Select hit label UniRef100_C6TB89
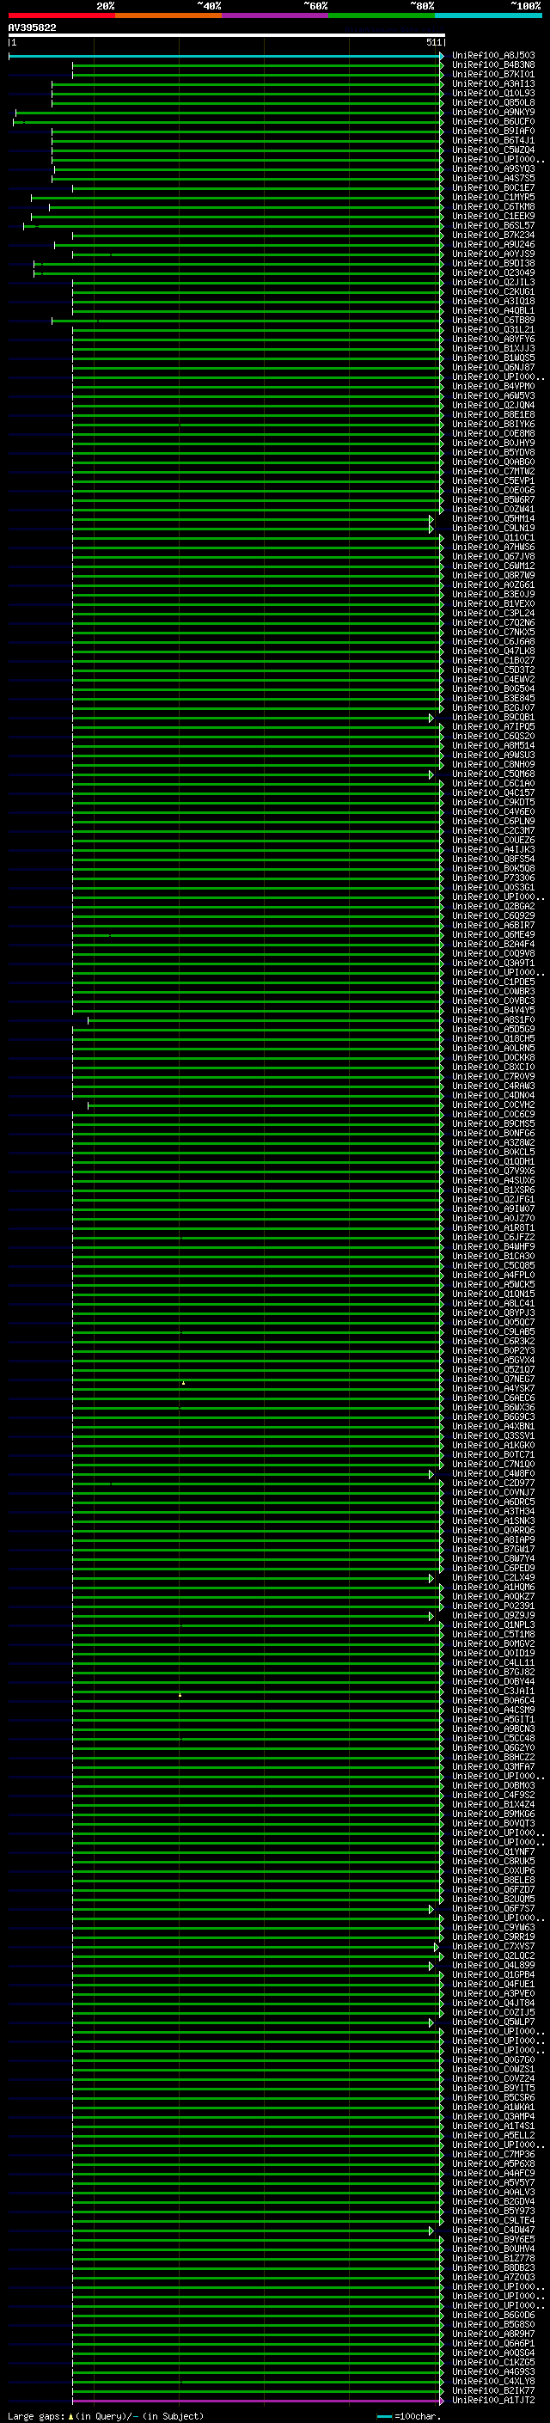This screenshot has width=550, height=2423. 493,320
